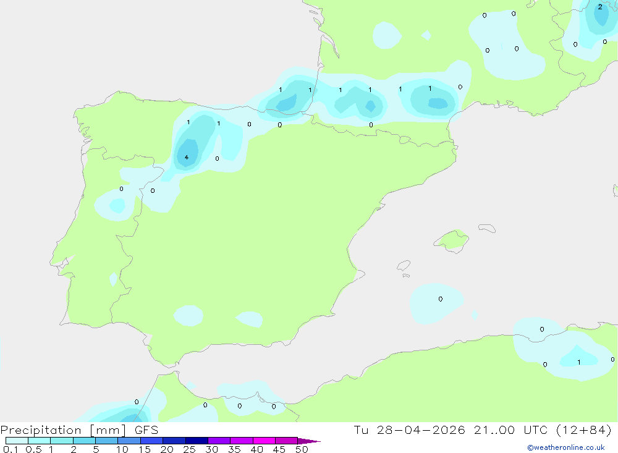The height and width of the screenshot is (453, 618).
Task: Click the '1' value over Algeria coast
Action: click(x=578, y=362)
